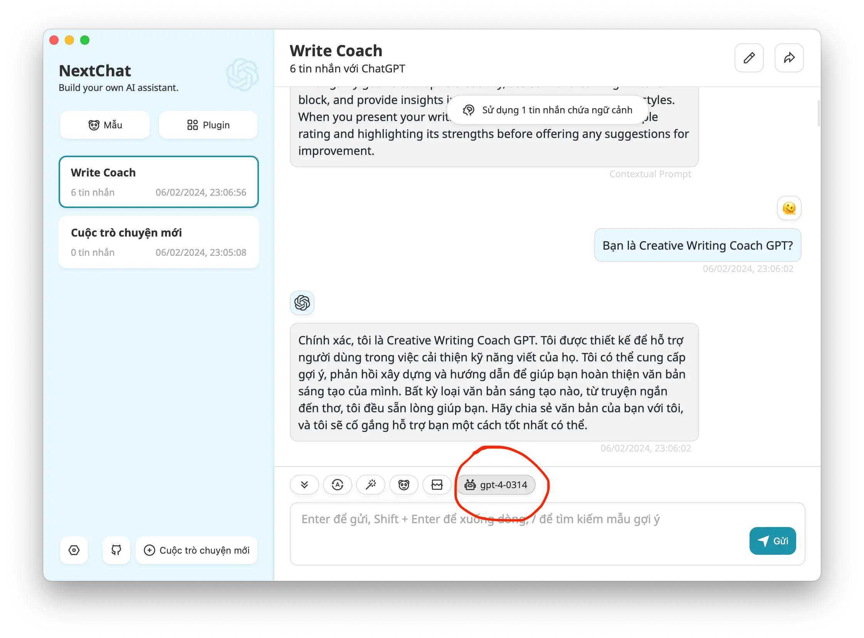Open the Plugin page

pos(208,125)
